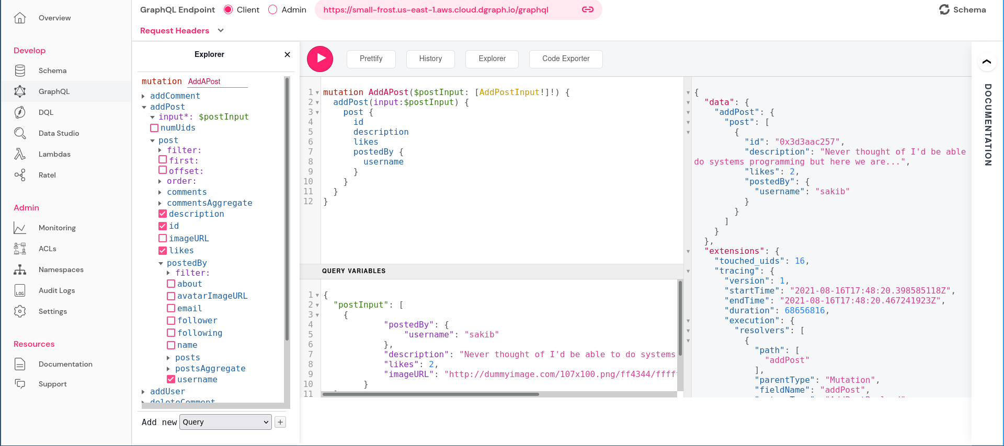This screenshot has width=1004, height=446.
Task: Edit the AddAPost mutation name field
Action: (x=217, y=81)
